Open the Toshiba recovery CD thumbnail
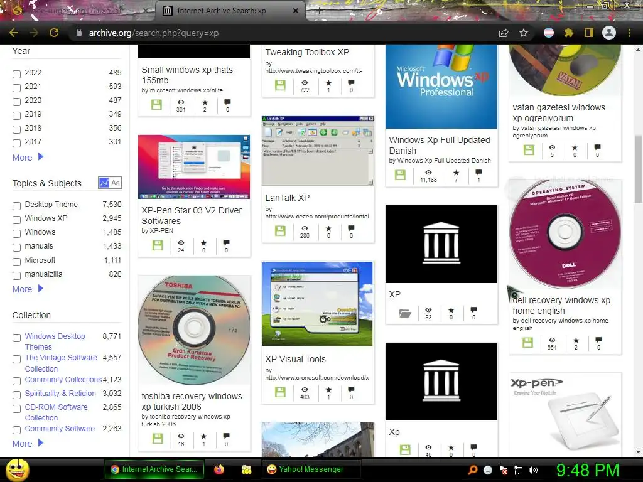This screenshot has height=482, width=643. click(194, 330)
